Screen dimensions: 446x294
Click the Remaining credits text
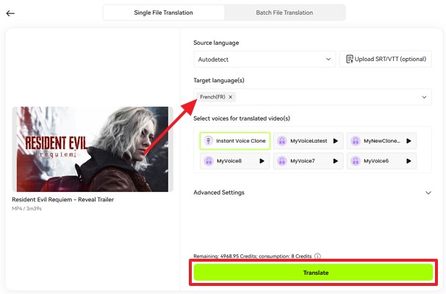[253, 256]
